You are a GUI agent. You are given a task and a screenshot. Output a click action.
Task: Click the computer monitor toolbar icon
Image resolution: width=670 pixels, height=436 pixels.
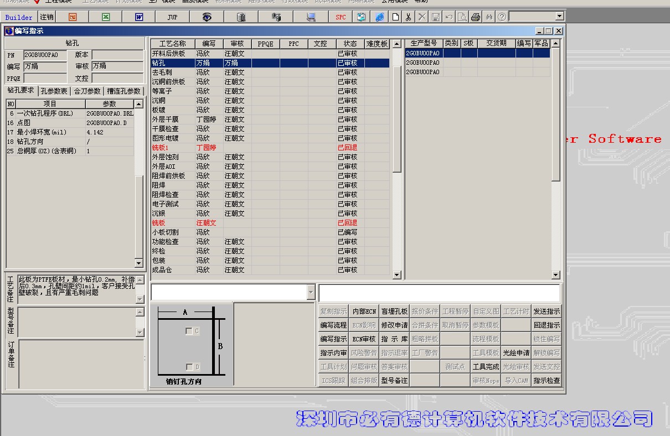pos(311,17)
